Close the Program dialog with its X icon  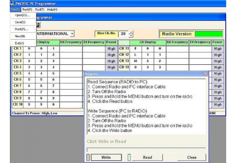coord(206,74)
